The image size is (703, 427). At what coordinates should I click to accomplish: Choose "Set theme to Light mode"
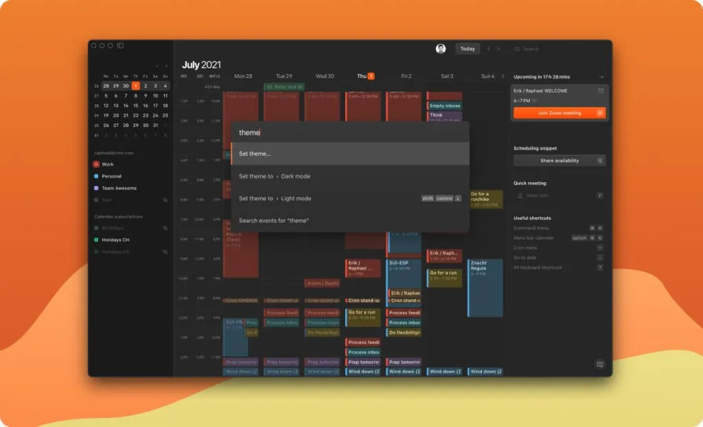[x=350, y=199]
